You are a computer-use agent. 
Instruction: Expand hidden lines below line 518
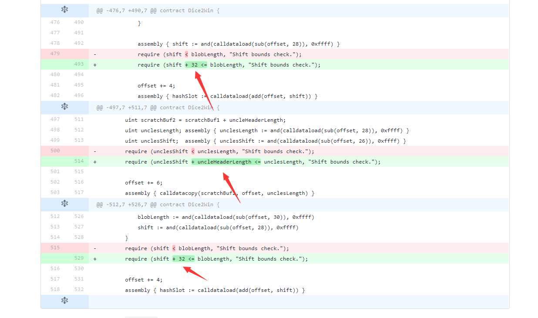pyautogui.click(x=64, y=301)
